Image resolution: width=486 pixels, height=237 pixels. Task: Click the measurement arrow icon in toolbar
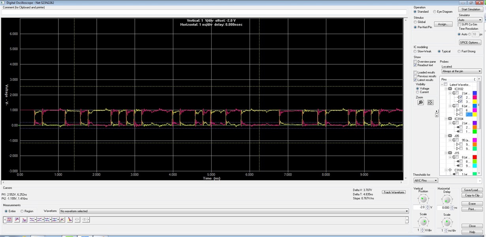coord(70,220)
